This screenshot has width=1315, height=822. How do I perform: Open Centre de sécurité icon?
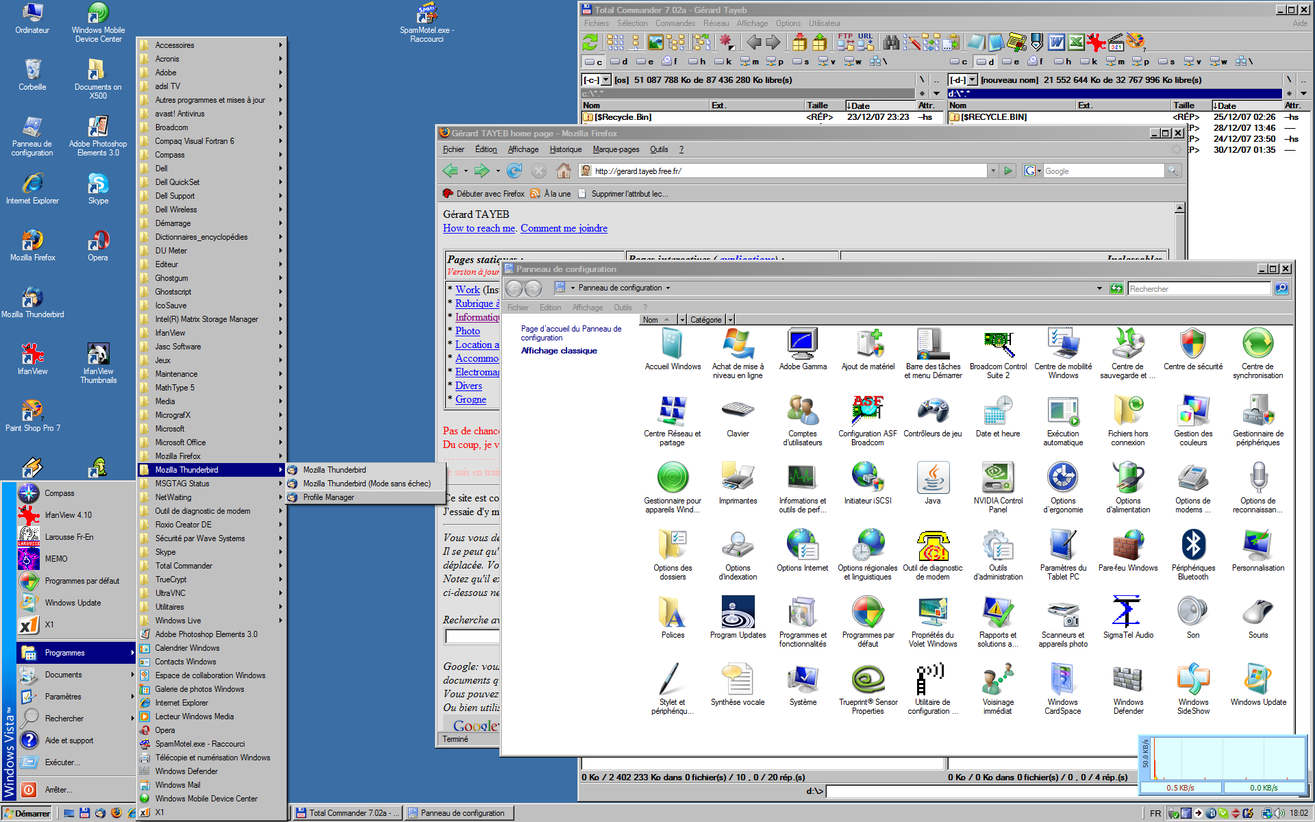1192,349
